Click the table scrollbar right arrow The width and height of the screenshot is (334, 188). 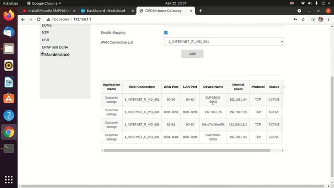click(x=282, y=150)
